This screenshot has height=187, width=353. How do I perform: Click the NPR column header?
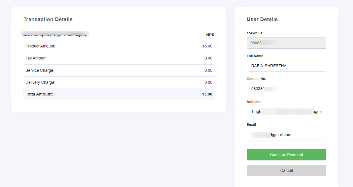[x=210, y=35]
